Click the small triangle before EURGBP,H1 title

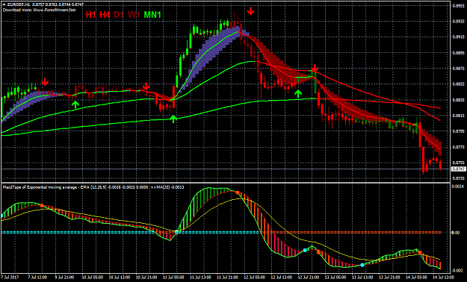(4, 4)
